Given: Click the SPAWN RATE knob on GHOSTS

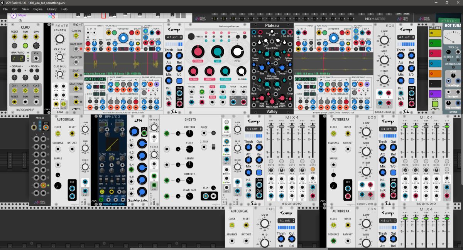Looking at the screenshot, I should pos(189,196).
